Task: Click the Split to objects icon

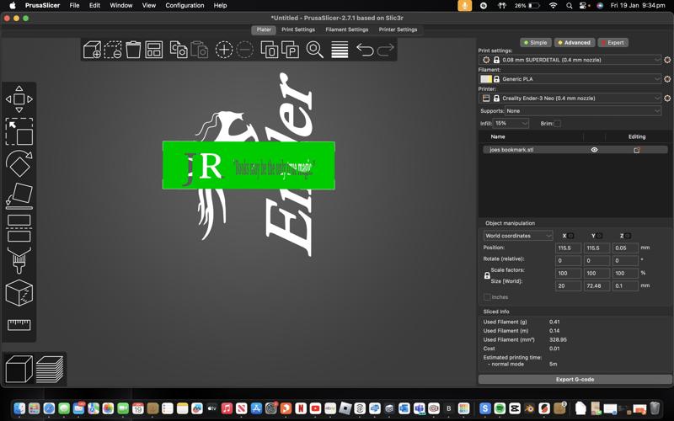Action: [x=270, y=50]
